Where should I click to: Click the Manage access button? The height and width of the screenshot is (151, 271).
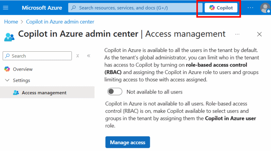pyautogui.click(x=128, y=142)
